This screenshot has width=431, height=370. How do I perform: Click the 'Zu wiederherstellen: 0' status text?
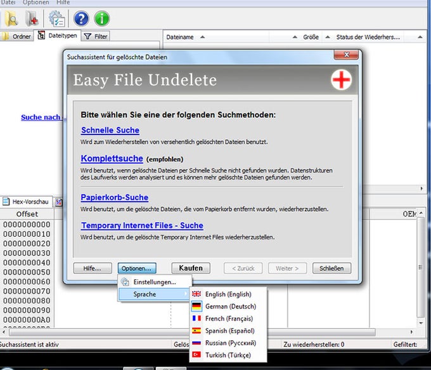point(314,344)
